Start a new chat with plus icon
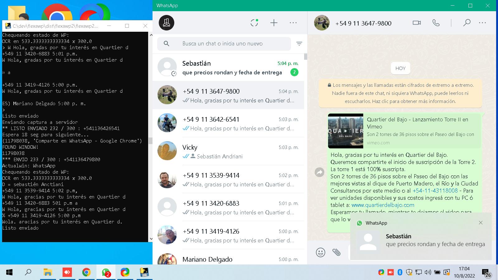The width and height of the screenshot is (498, 280). click(274, 23)
